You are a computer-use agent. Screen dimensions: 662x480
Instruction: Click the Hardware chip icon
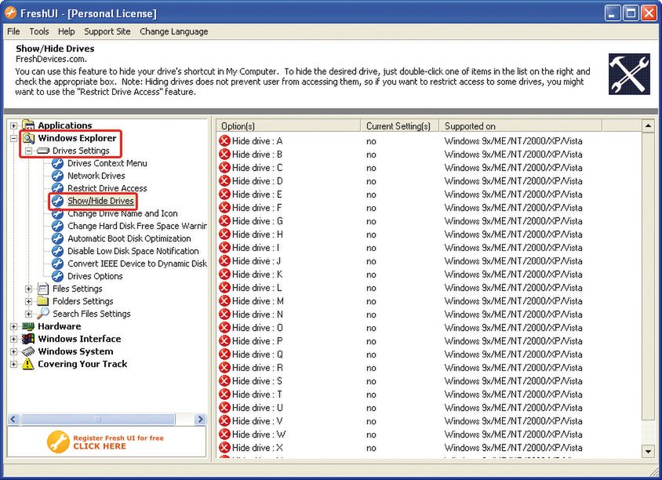coord(28,326)
